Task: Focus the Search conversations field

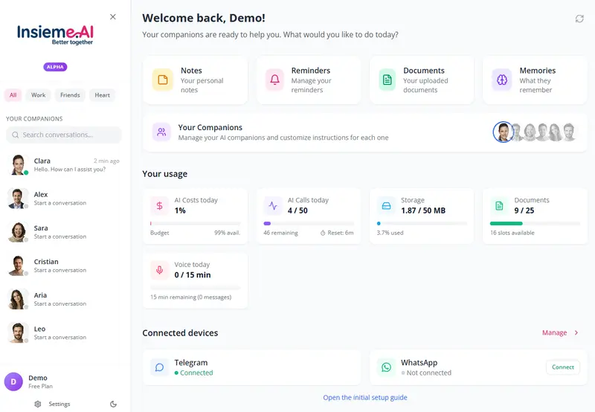Action: 64,135
